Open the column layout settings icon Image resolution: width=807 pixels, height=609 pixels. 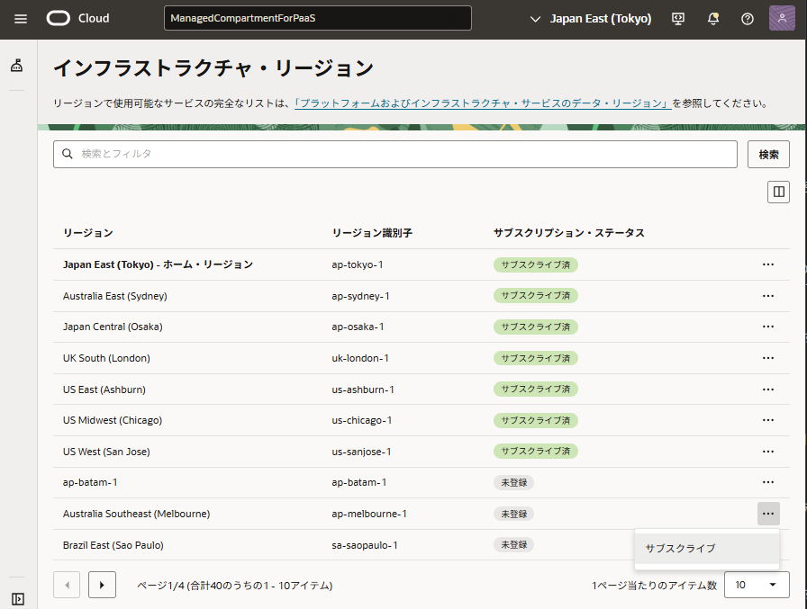coord(778,192)
